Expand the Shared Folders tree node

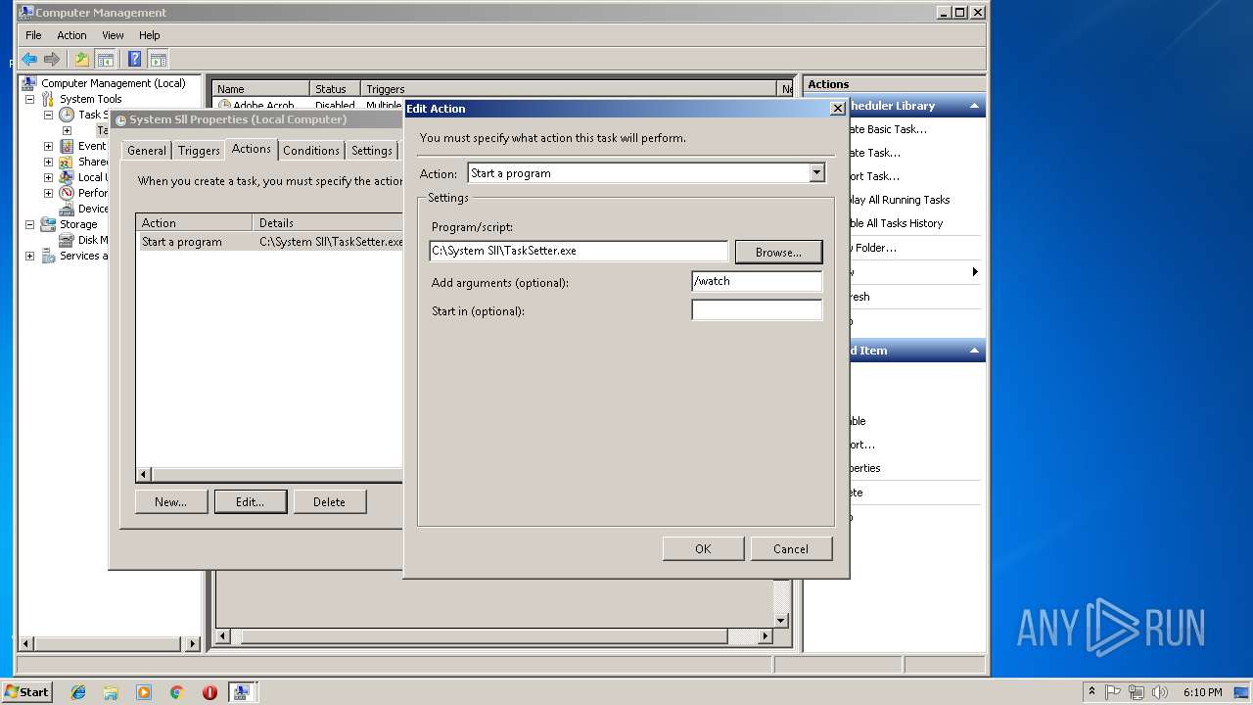pyautogui.click(x=48, y=162)
